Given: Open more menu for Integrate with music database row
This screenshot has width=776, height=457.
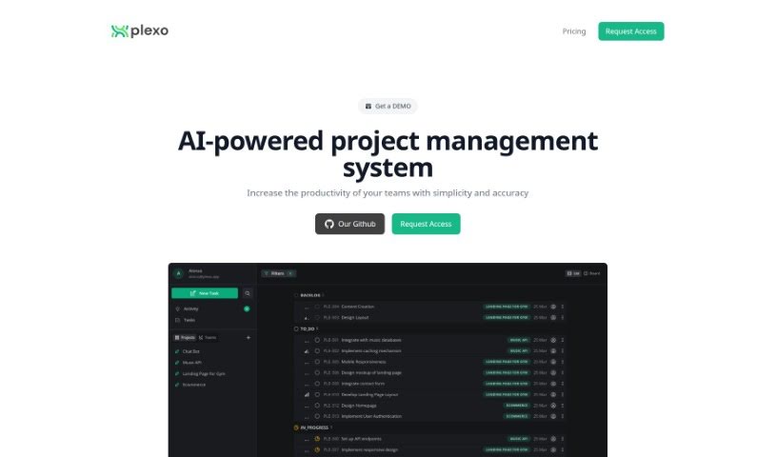Looking at the screenshot, I should 563,340.
